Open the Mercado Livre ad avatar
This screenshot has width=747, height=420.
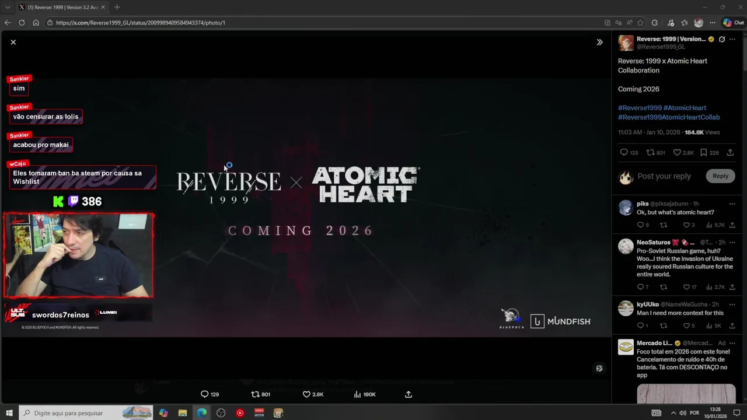(626, 347)
